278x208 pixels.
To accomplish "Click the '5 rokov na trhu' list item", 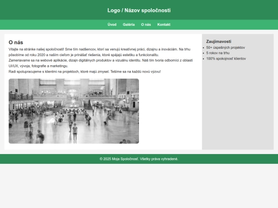I will (x=218, y=53).
